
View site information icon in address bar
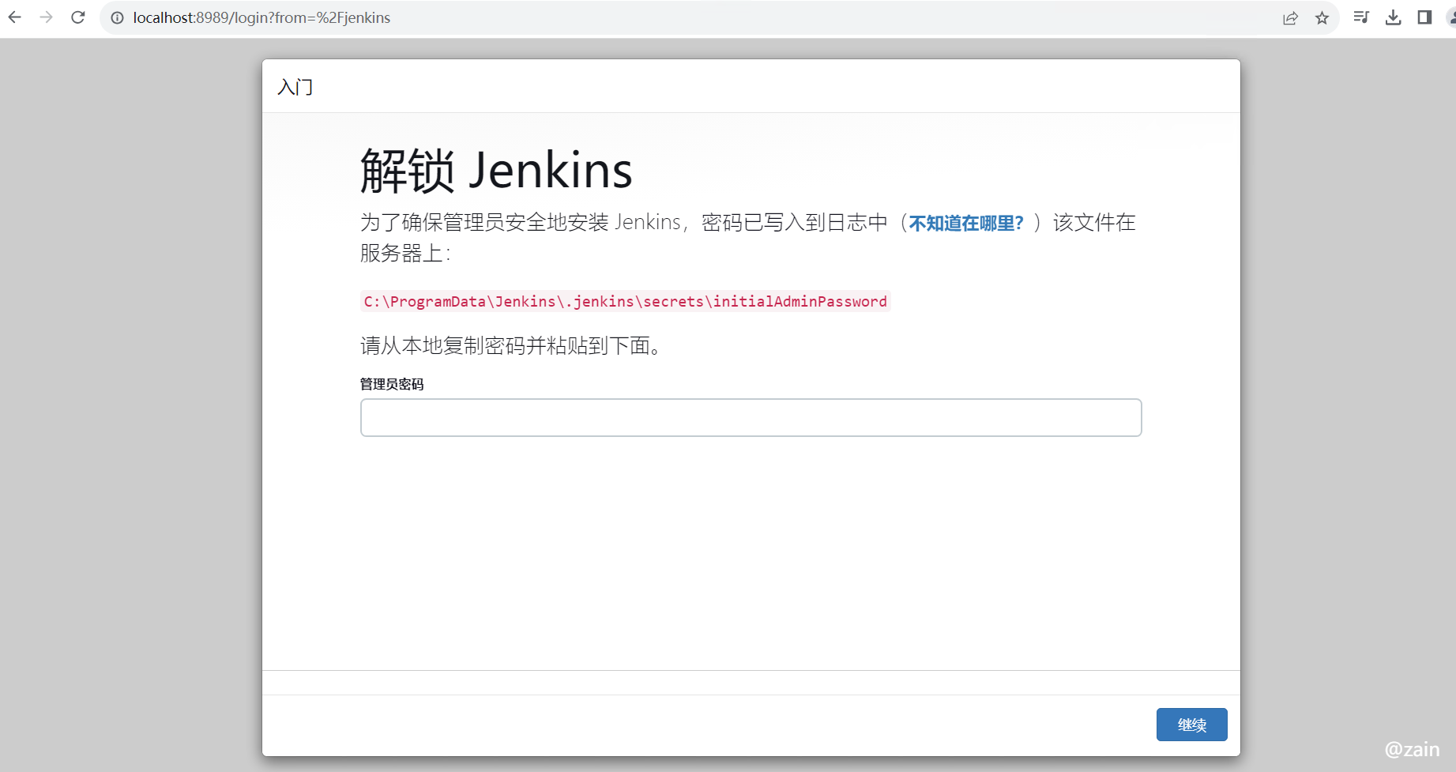click(x=117, y=17)
